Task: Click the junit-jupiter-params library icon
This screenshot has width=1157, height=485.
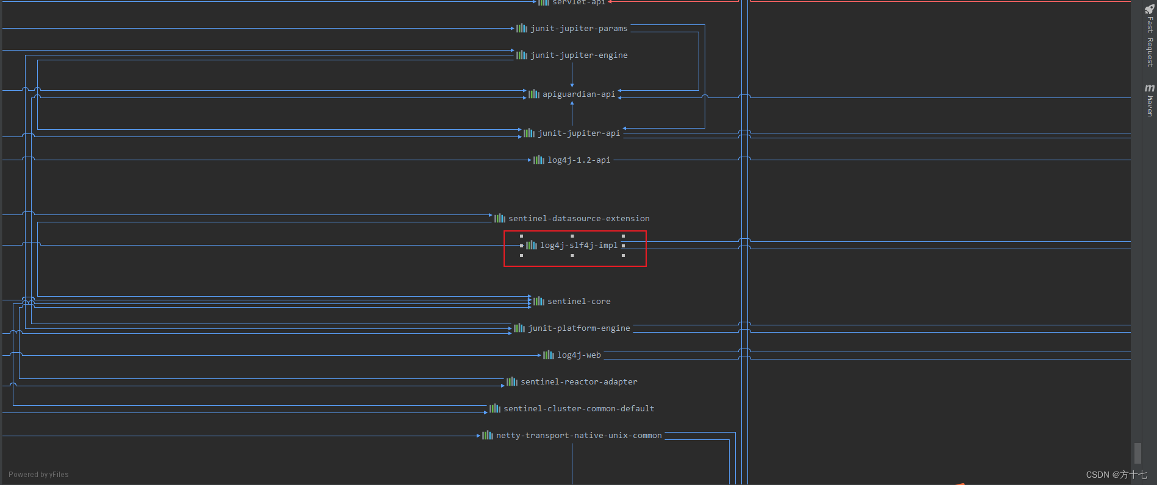Action: click(522, 28)
